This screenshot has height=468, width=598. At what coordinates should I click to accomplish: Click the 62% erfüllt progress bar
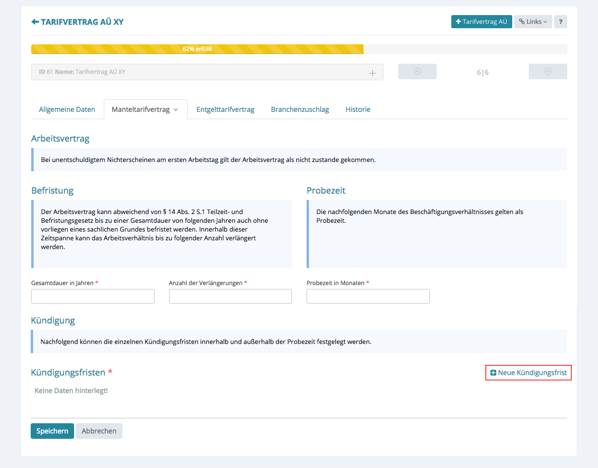[x=197, y=49]
